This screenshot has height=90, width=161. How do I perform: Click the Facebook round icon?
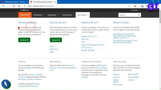[6, 84]
